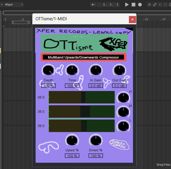Click the Drop Files text
This screenshot has height=169, width=171.
point(164,165)
